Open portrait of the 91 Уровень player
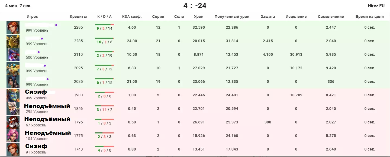This screenshot has width=390, height=157. (13, 149)
